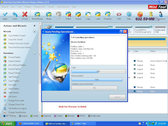Click the Hide Partition icon

pyautogui.click(x=5, y=93)
